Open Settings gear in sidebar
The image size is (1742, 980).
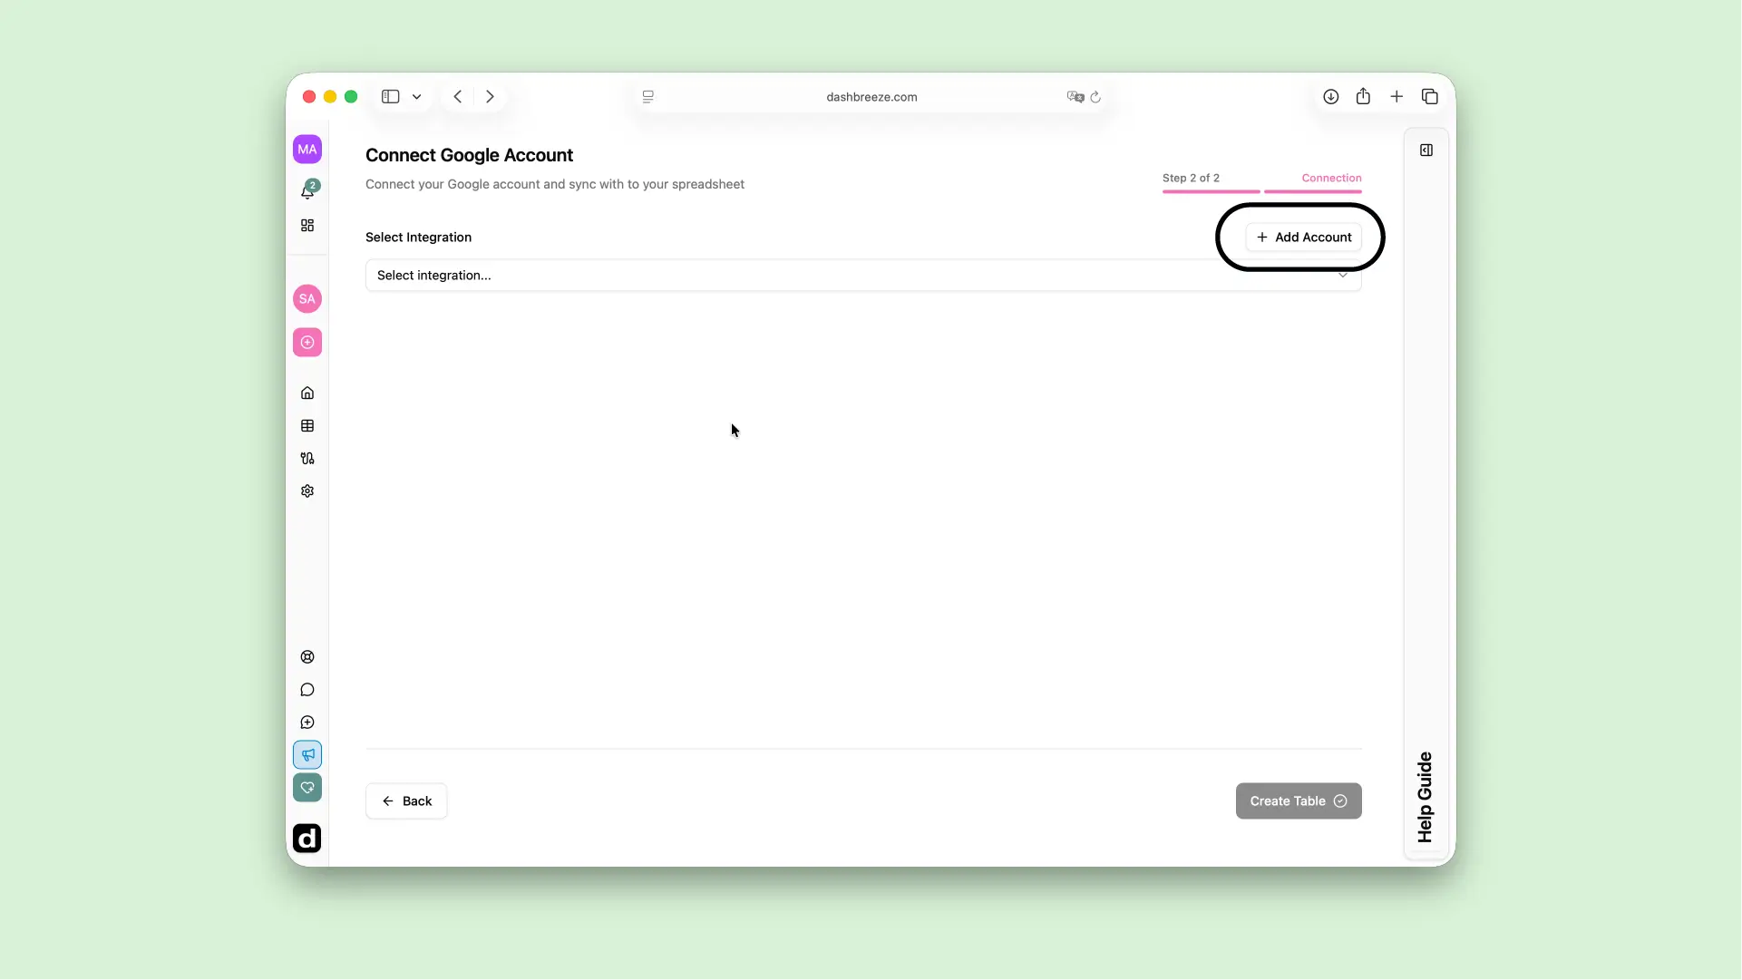click(307, 491)
